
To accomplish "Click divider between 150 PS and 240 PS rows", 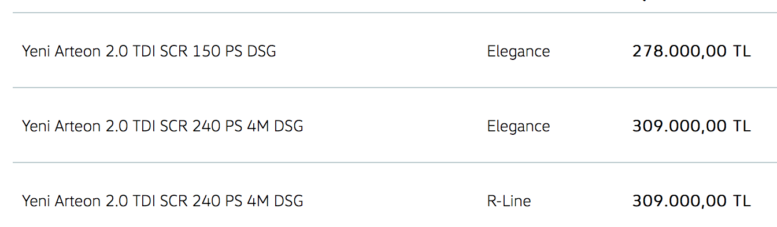I will [395, 88].
